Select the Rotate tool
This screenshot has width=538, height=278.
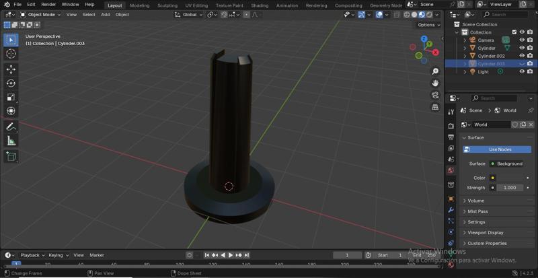click(x=11, y=83)
